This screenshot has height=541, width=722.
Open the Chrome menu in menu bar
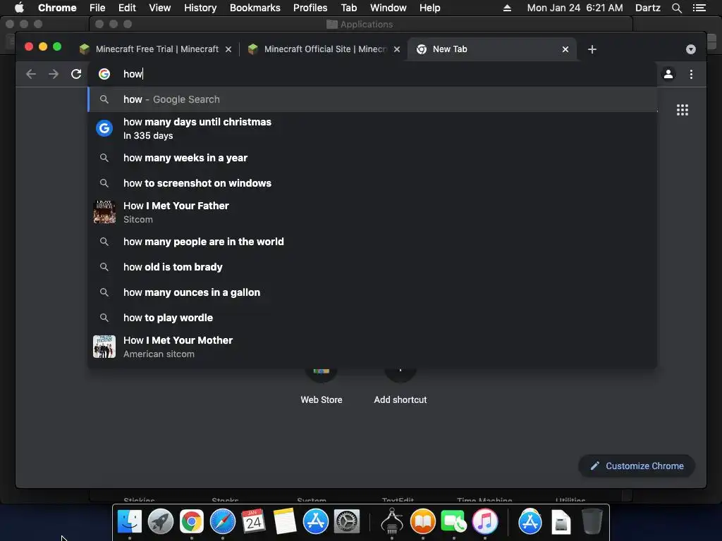57,8
